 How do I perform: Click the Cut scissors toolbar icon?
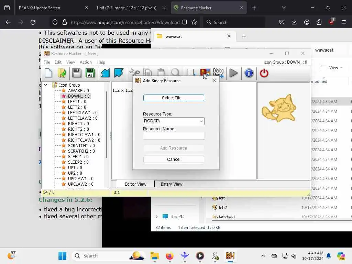(134, 72)
